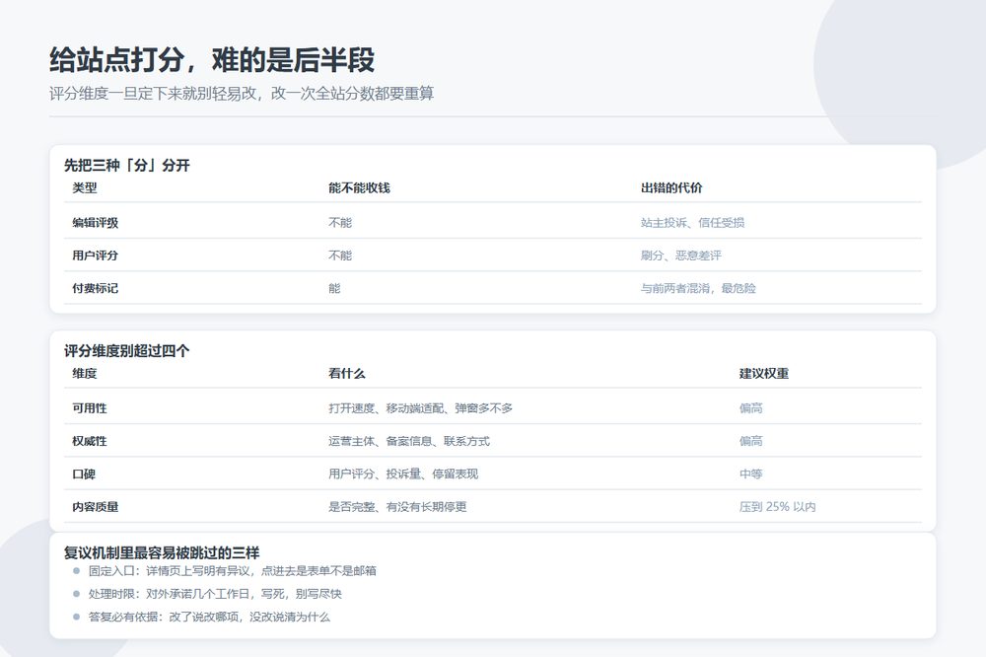Select the 内容质量 row label
986x657 pixels.
tap(95, 506)
